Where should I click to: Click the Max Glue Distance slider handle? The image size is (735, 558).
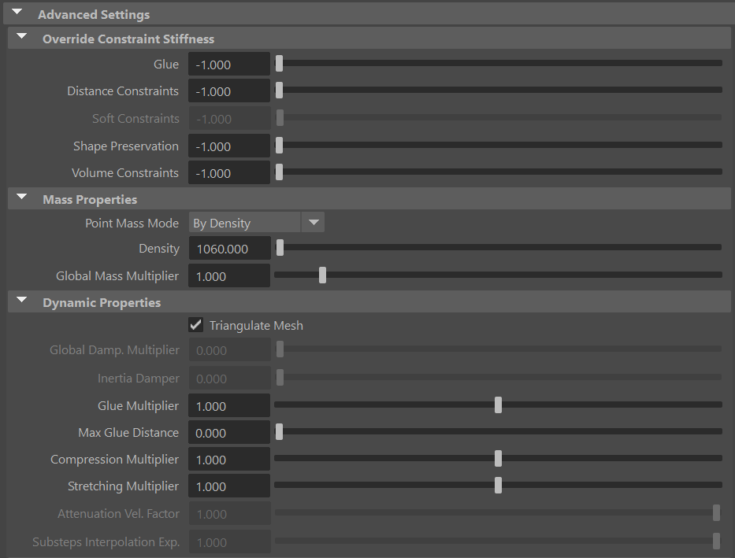279,431
